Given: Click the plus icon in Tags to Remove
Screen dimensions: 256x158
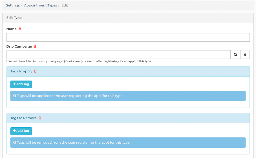Looking at the screenshot, I should 14,131.
